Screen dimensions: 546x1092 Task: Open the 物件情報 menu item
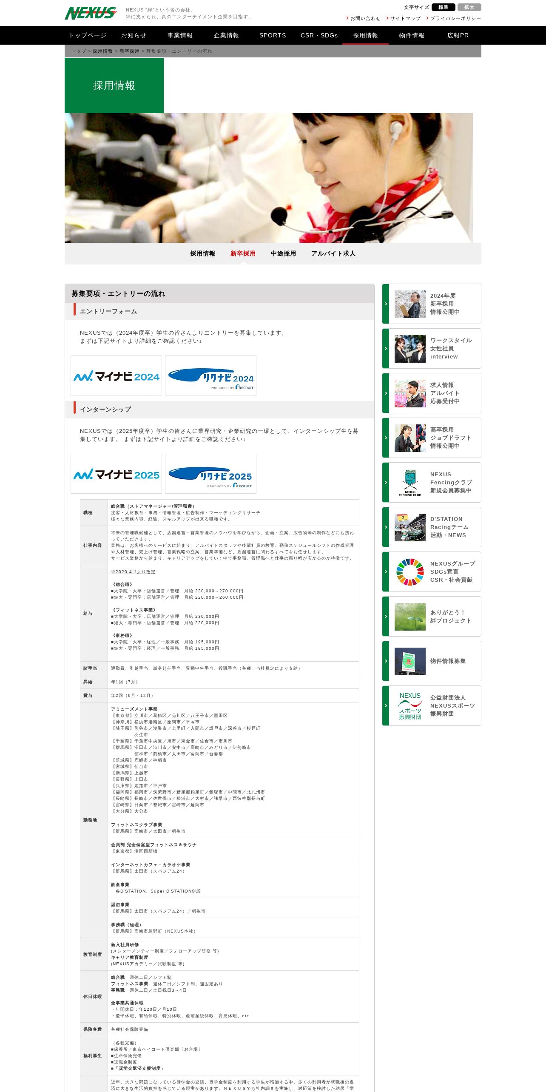412,35
